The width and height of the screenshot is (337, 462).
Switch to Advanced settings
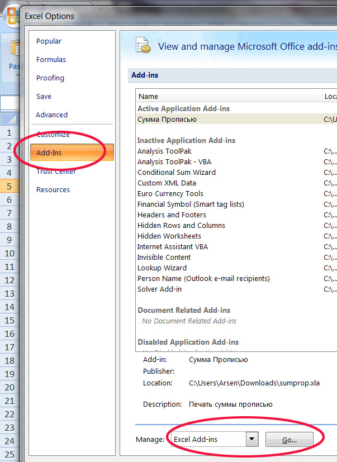coord(52,115)
